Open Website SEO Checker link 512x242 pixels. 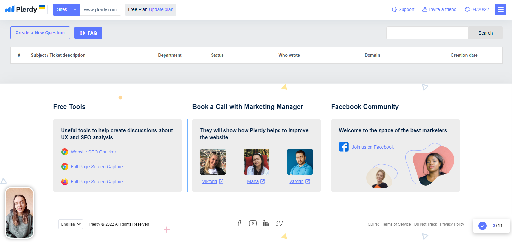(x=93, y=152)
